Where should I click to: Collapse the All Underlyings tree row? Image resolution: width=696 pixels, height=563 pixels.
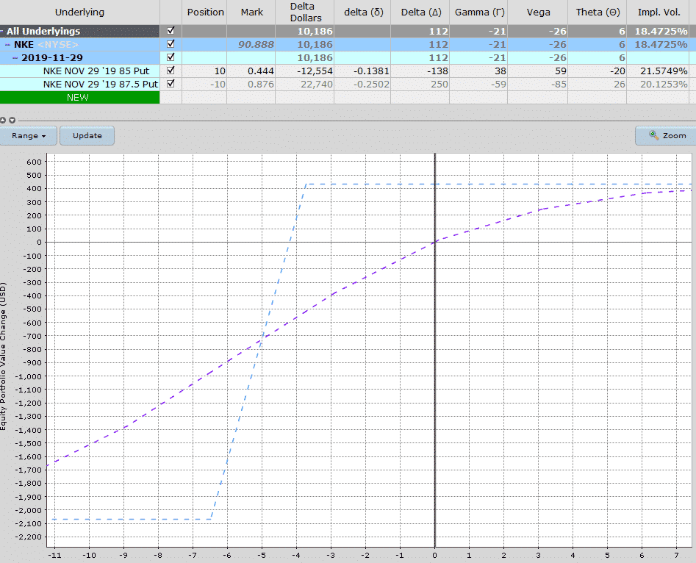(x=1, y=31)
